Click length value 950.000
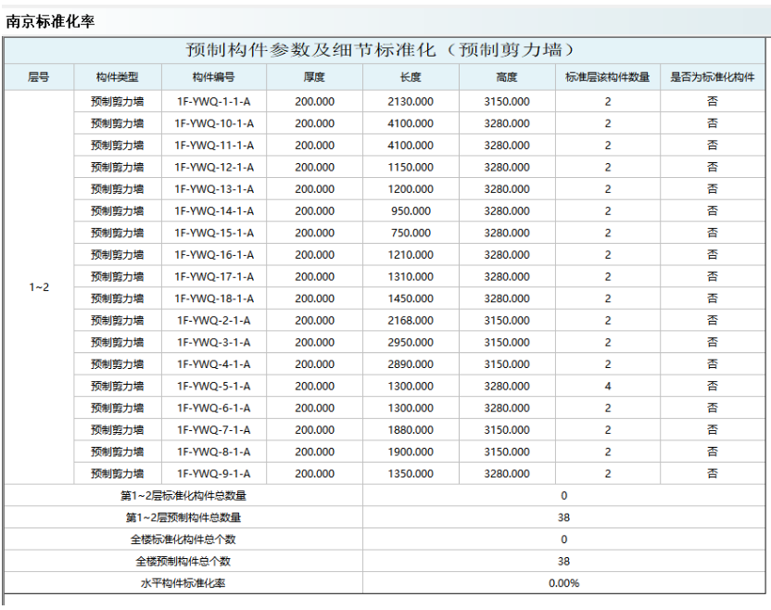This screenshot has height=610, width=771. (411, 211)
